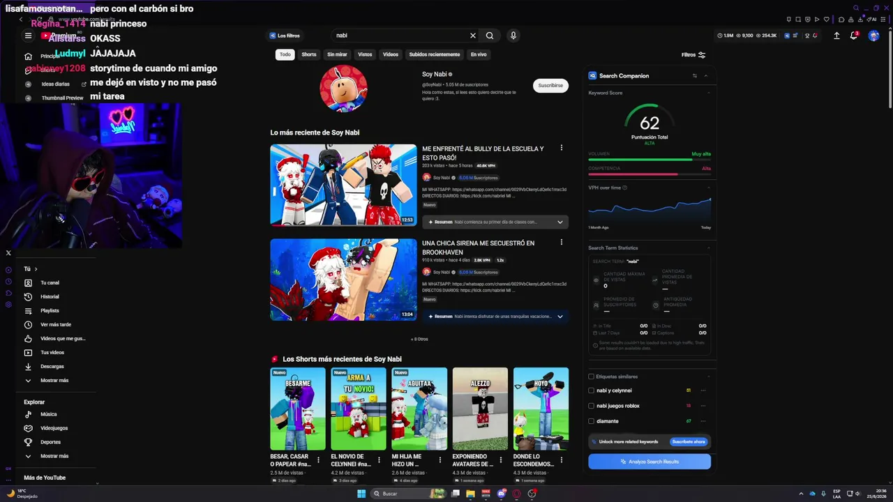Open options for 'UNA CHICA SIRENA' video
This screenshot has height=502, width=893.
point(561,243)
